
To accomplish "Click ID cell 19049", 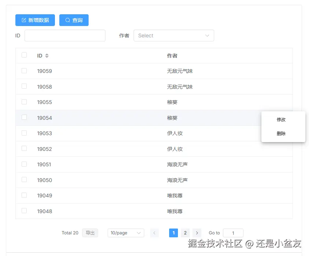I will pyautogui.click(x=45, y=196).
